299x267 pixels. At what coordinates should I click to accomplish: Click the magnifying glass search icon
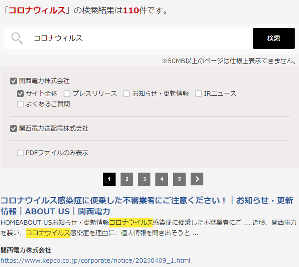17,38
